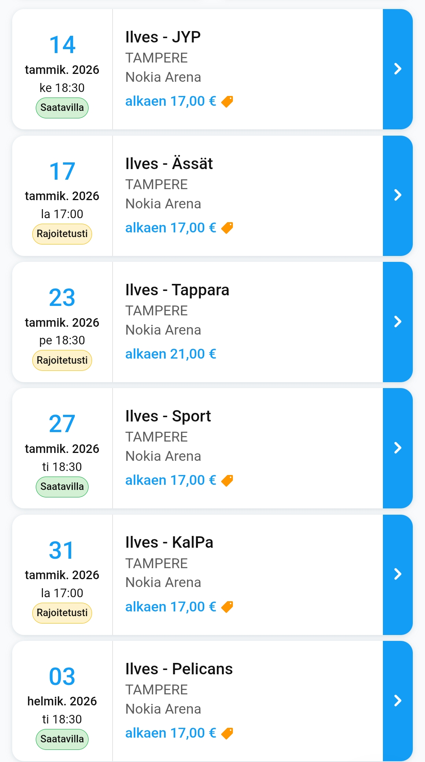425x762 pixels.
Task: Open Ilves - Pelicans match title
Action: [179, 669]
